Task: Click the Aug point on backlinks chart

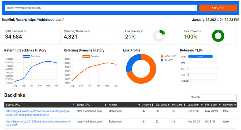Action: [15, 81]
